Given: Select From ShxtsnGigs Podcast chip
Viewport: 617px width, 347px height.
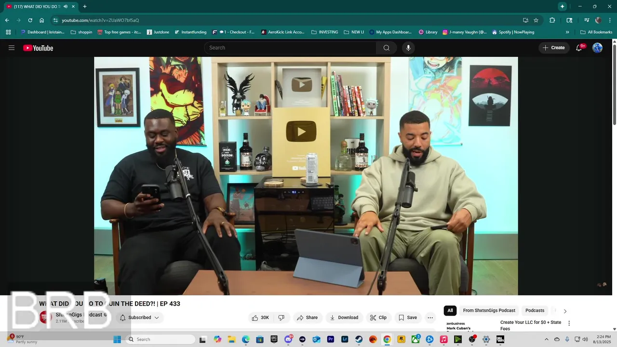Looking at the screenshot, I should (489, 310).
